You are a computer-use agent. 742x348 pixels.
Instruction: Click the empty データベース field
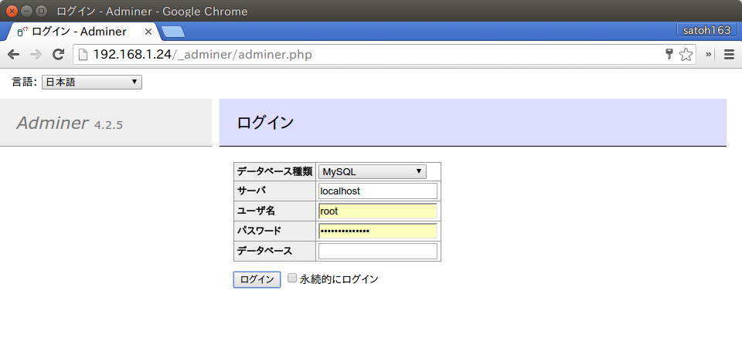point(378,252)
